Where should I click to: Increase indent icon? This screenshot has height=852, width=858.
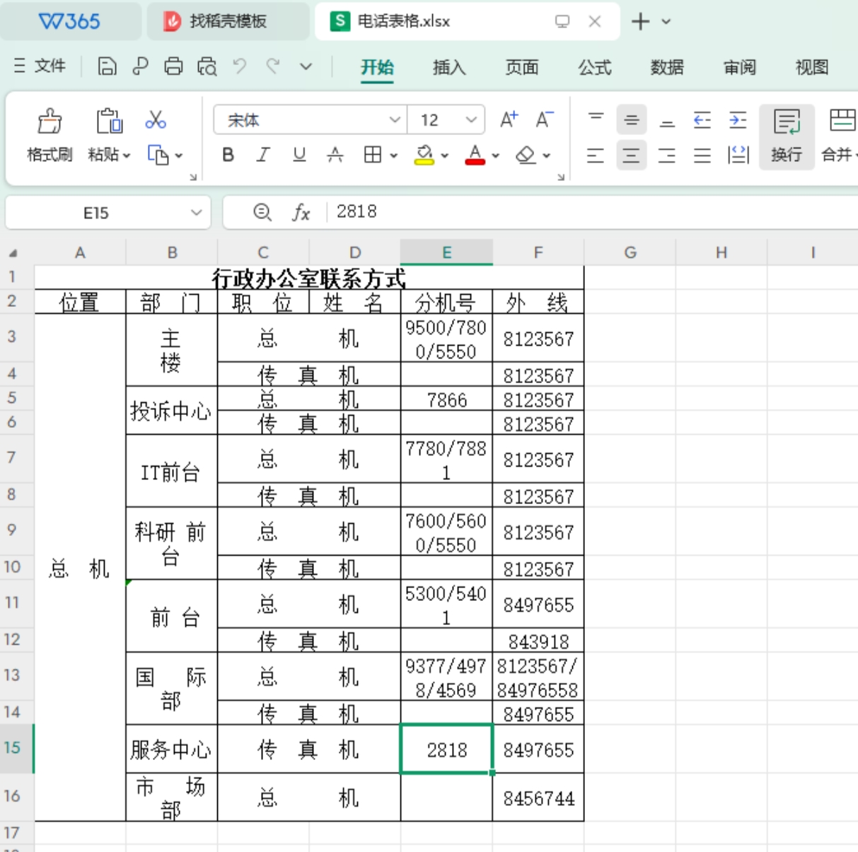(x=738, y=119)
